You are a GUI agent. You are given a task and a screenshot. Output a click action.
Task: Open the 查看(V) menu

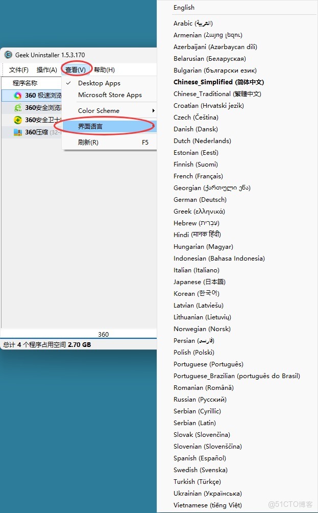pyautogui.click(x=76, y=69)
